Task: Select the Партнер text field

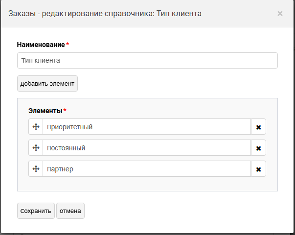Action: pyautogui.click(x=147, y=169)
